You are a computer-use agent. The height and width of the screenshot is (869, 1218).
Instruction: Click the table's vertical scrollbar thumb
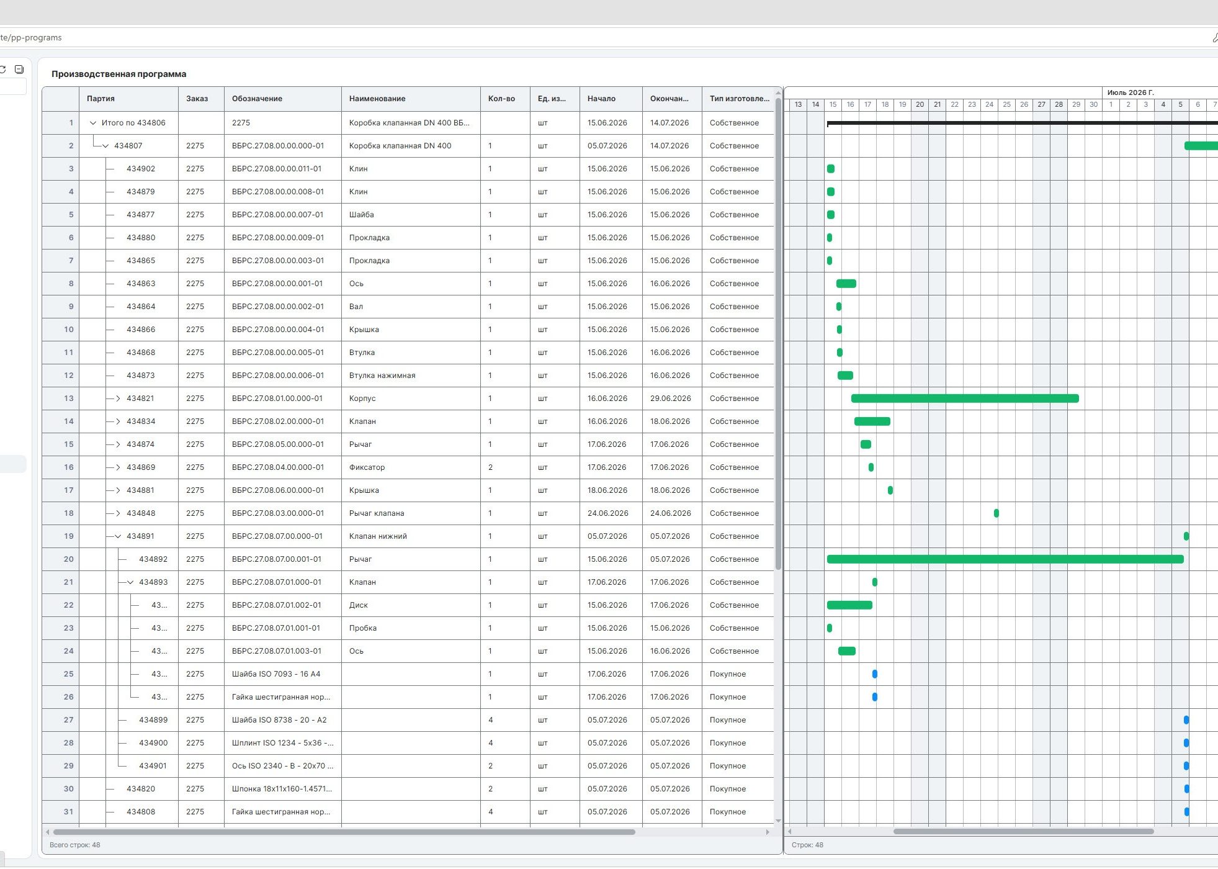[778, 335]
